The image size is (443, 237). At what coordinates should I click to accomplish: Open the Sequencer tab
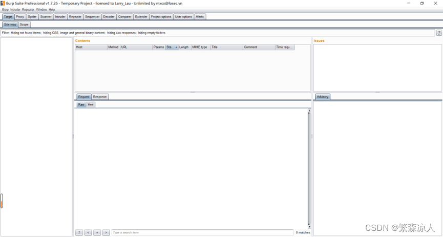92,17
